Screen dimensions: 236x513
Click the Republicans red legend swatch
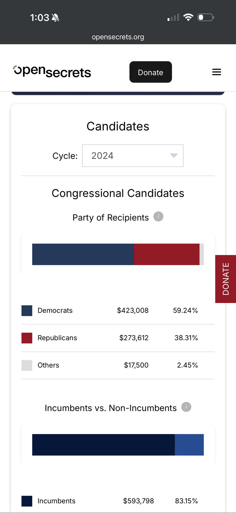[x=27, y=338]
